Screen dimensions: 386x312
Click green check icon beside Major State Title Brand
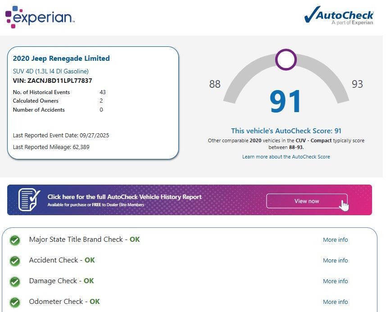15,240
